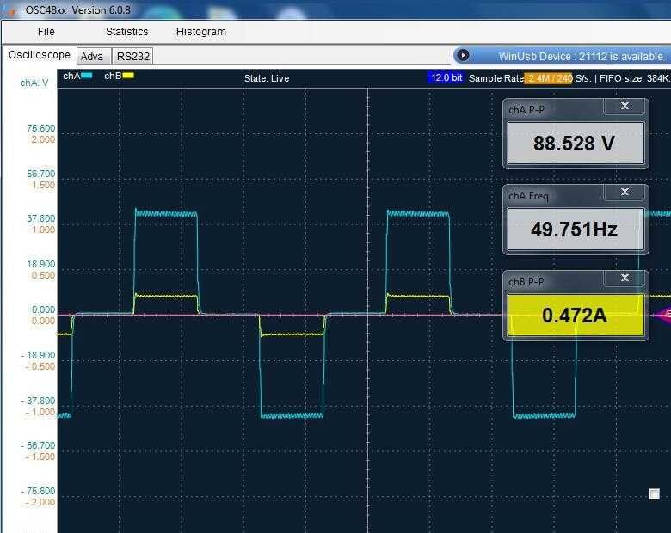
Task: Click the small white square icon in the graph
Action: (x=654, y=493)
